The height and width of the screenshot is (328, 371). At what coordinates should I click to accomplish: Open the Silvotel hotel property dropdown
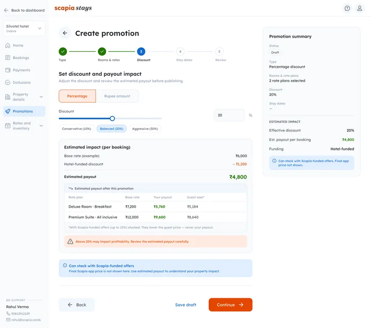coord(24,29)
